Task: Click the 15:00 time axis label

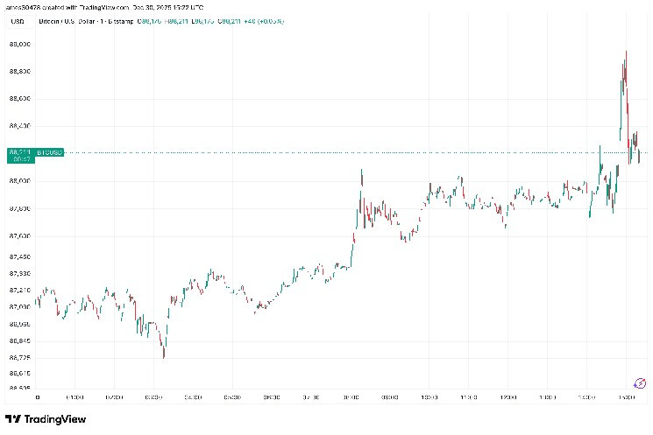Action: coord(627,396)
